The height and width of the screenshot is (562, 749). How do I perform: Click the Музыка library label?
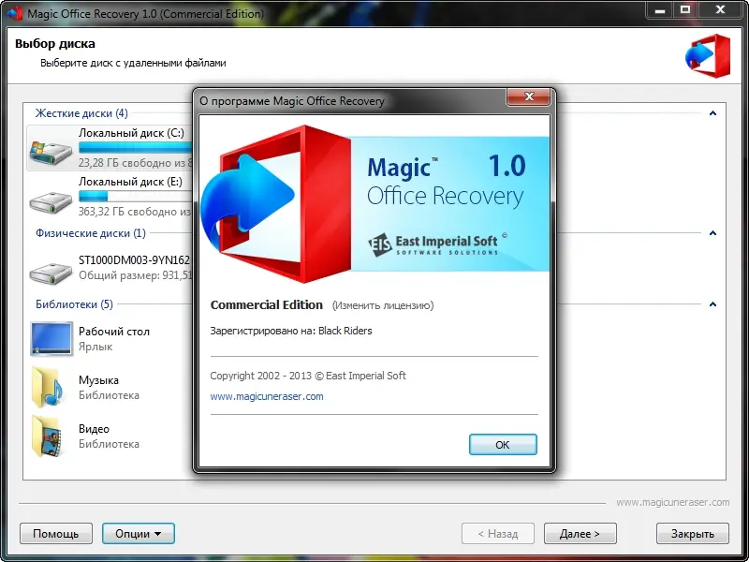coord(98,380)
